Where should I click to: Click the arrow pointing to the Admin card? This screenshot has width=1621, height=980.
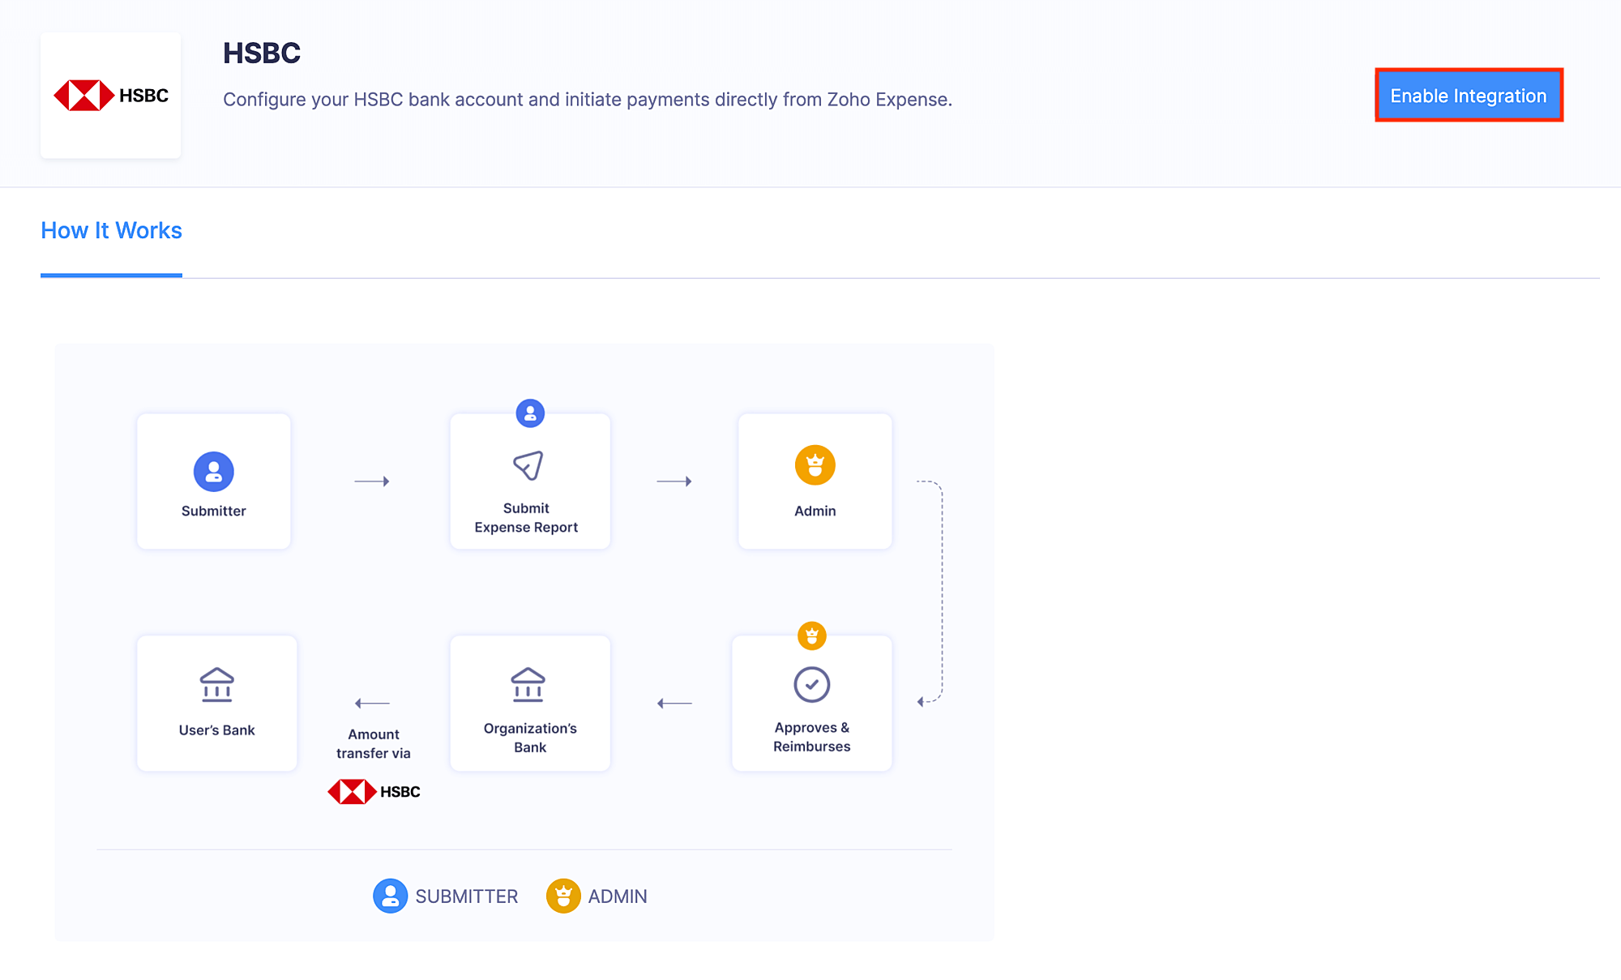coord(674,481)
